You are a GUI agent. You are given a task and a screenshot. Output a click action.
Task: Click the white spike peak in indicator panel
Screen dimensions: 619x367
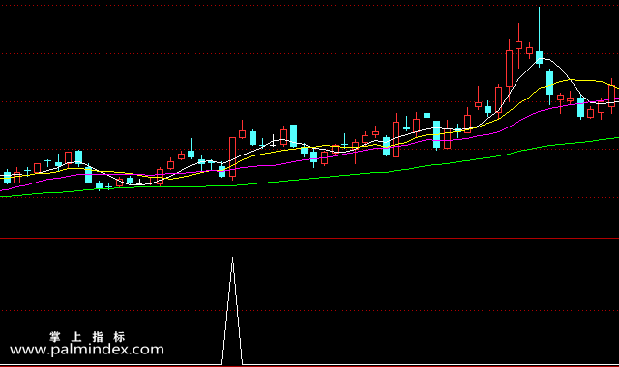[x=232, y=259]
